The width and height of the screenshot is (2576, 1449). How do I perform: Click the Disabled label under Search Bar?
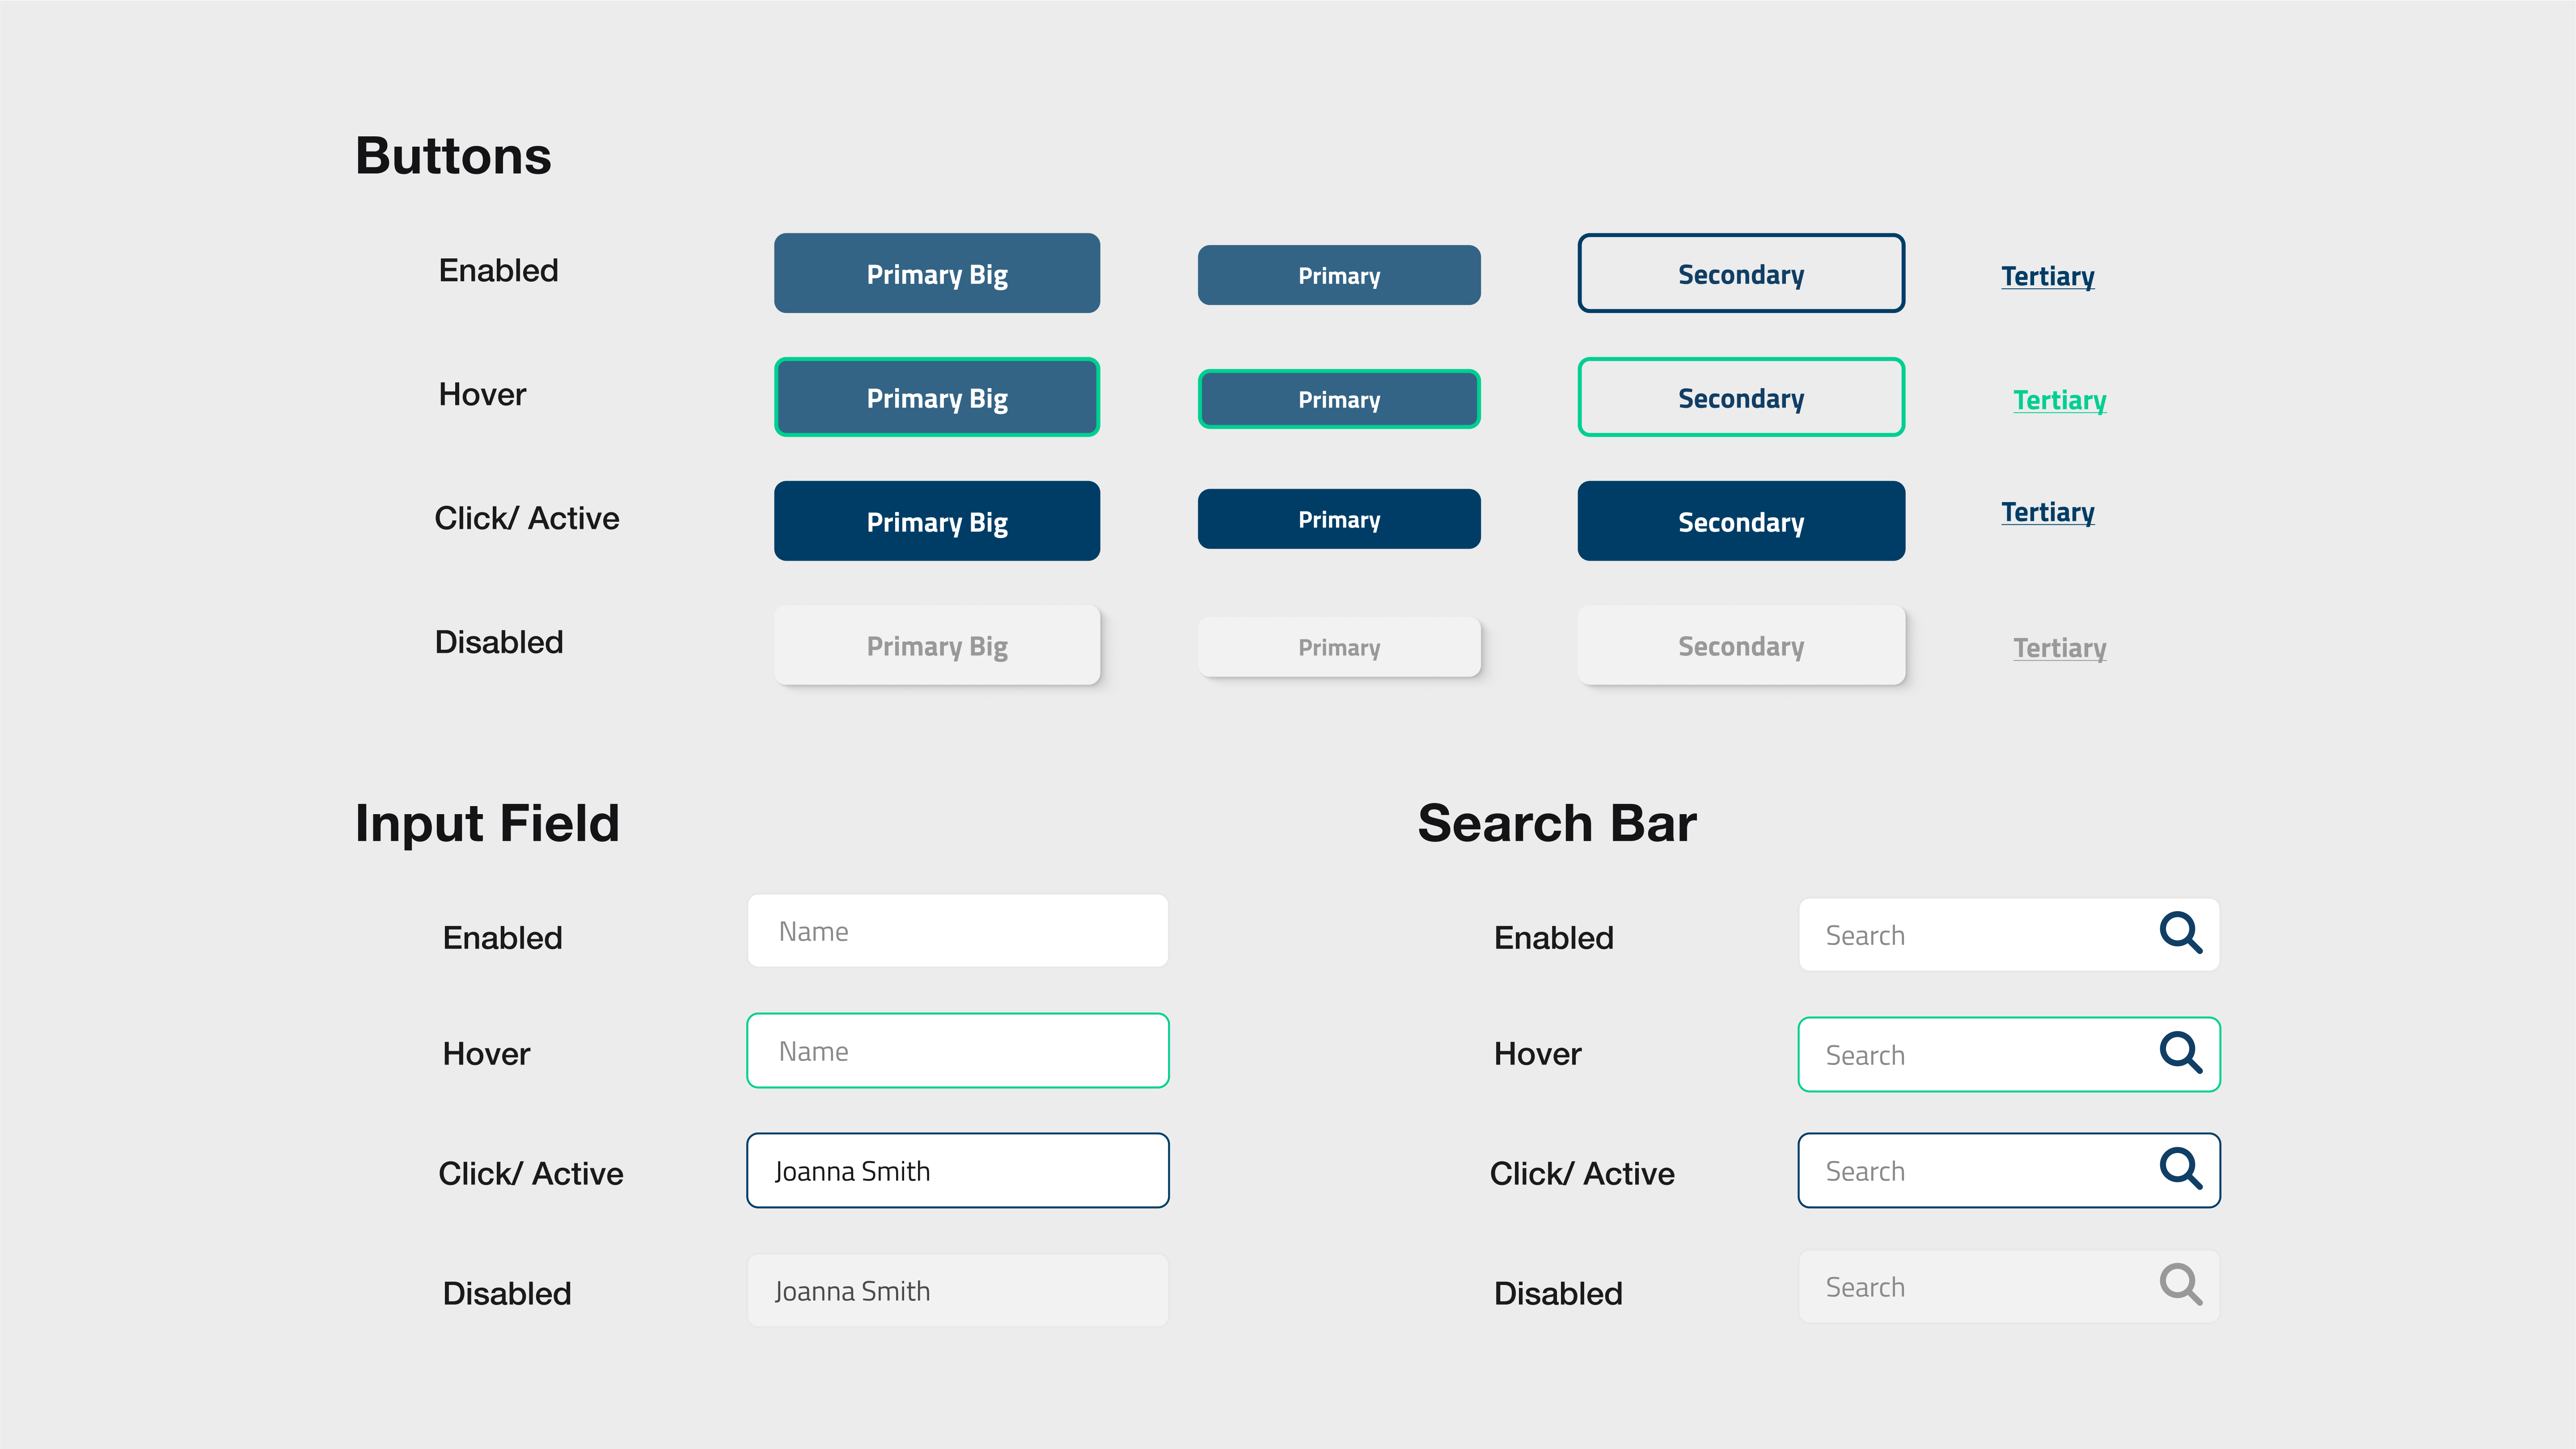point(1559,1293)
